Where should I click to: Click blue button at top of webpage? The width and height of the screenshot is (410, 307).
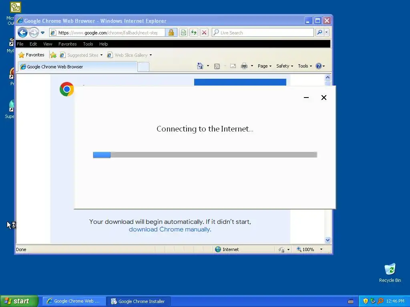pyautogui.click(x=240, y=82)
